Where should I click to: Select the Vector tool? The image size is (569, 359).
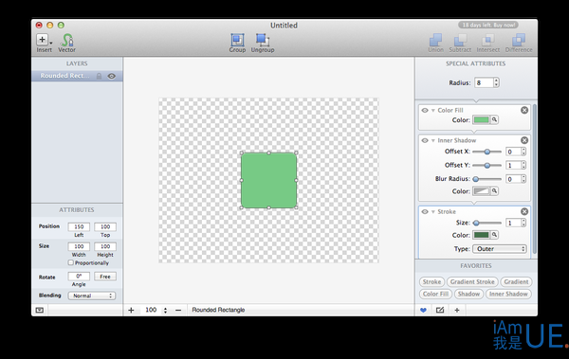67,43
